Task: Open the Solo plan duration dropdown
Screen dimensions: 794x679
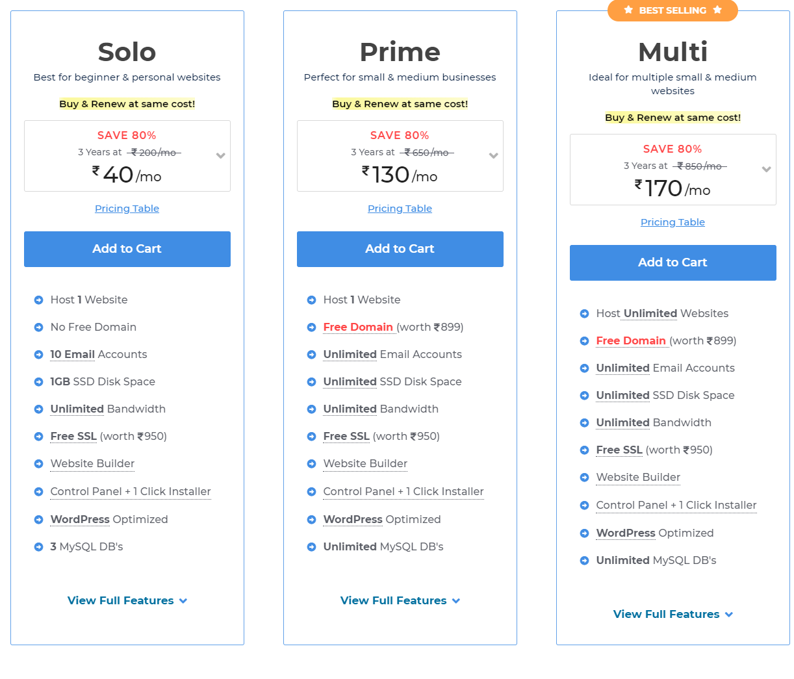Action: 221,156
